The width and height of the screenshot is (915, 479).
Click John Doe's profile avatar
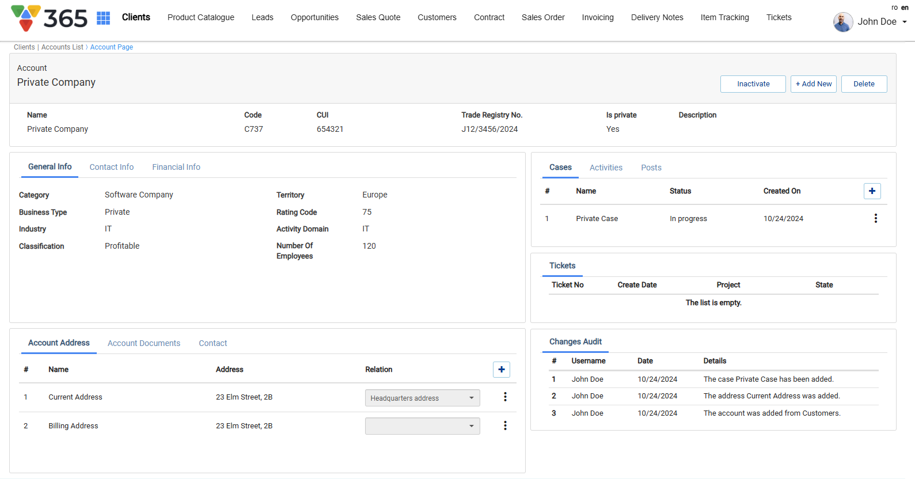point(843,22)
